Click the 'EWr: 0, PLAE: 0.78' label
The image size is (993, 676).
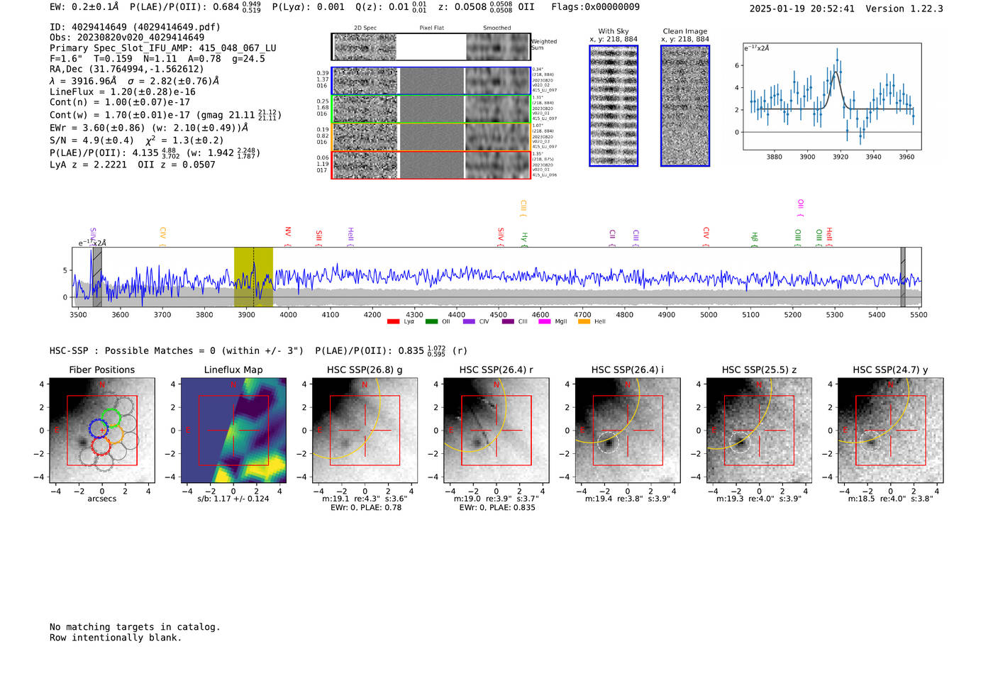point(366,508)
